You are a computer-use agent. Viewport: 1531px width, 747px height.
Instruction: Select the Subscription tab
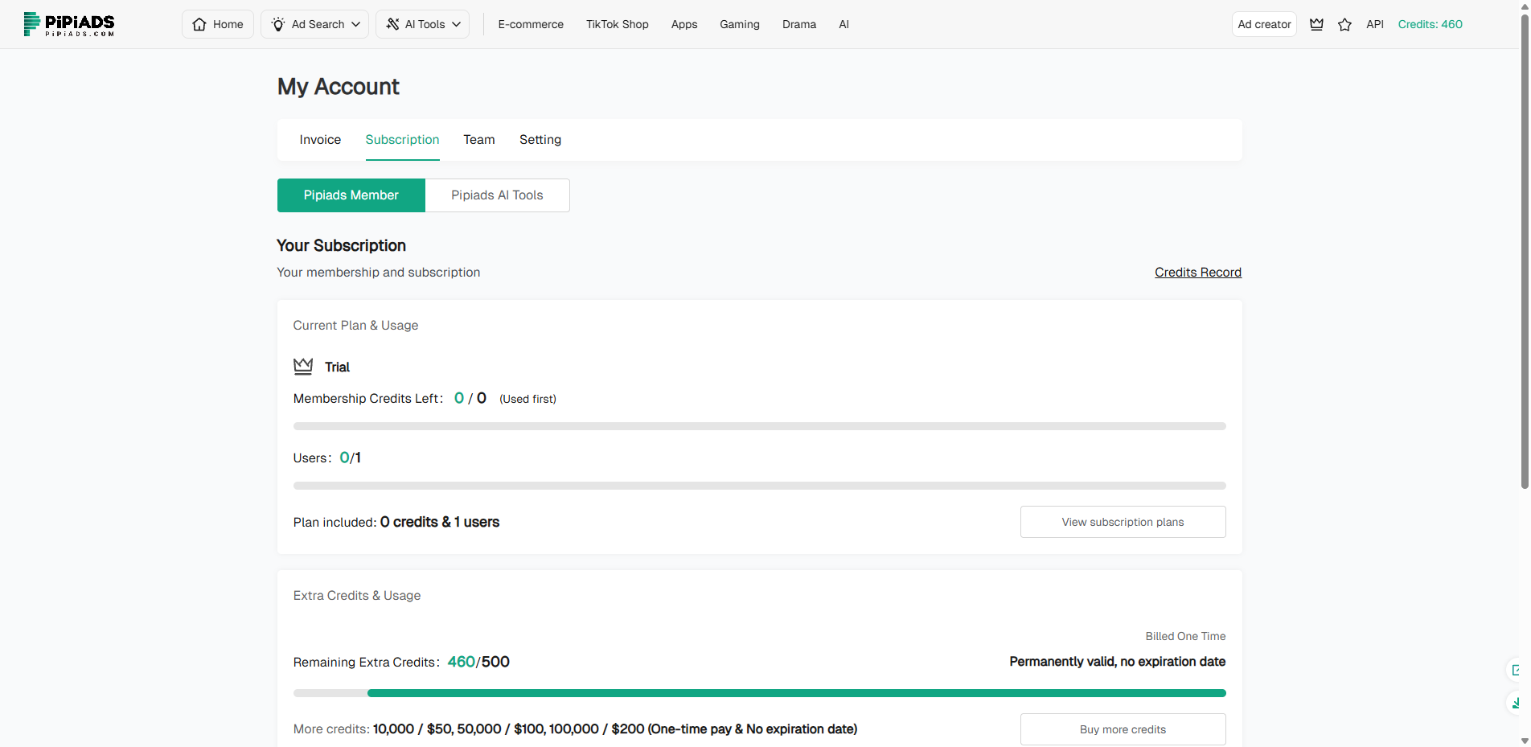[x=402, y=140]
